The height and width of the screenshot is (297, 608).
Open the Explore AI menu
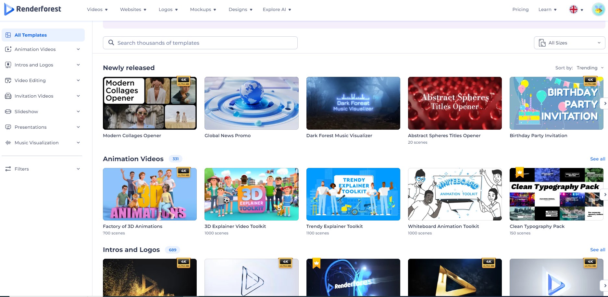pos(277,9)
